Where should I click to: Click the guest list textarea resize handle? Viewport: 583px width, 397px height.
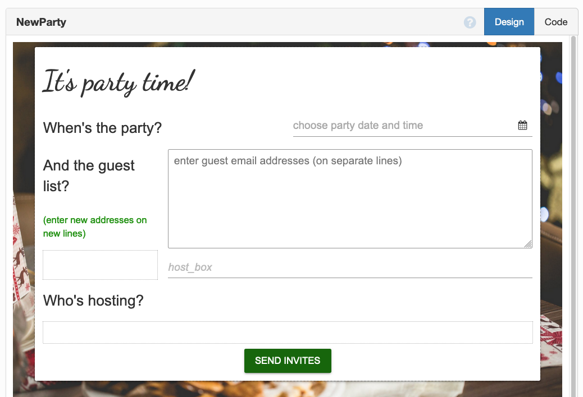click(x=528, y=244)
